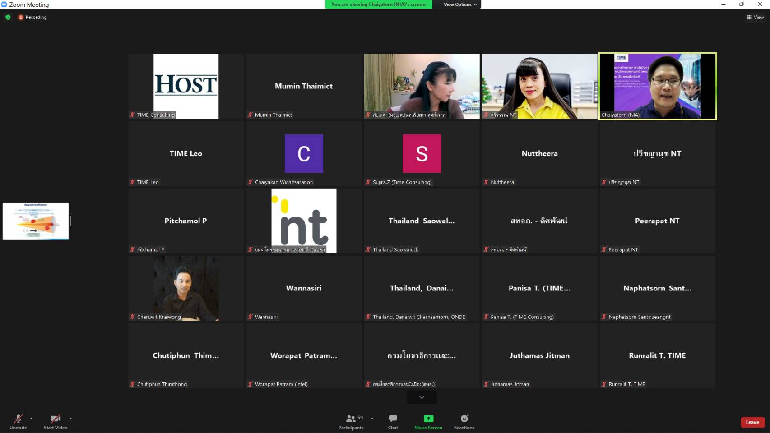The image size is (770, 433).
Task: Click the green screen-viewing notification banner
Action: pyautogui.click(x=378, y=5)
